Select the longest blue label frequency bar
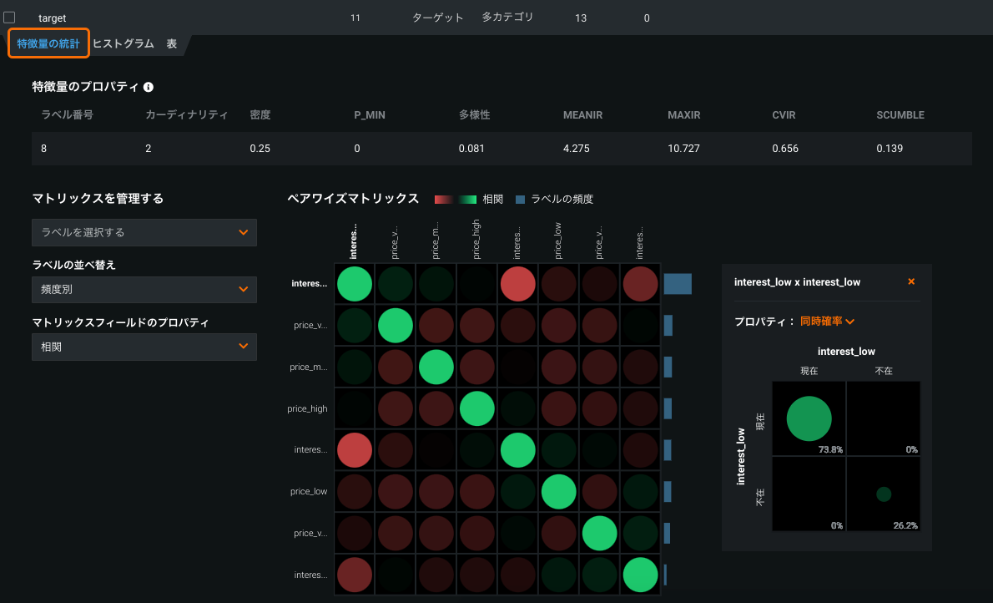Screen dimensions: 993x603 pos(678,284)
